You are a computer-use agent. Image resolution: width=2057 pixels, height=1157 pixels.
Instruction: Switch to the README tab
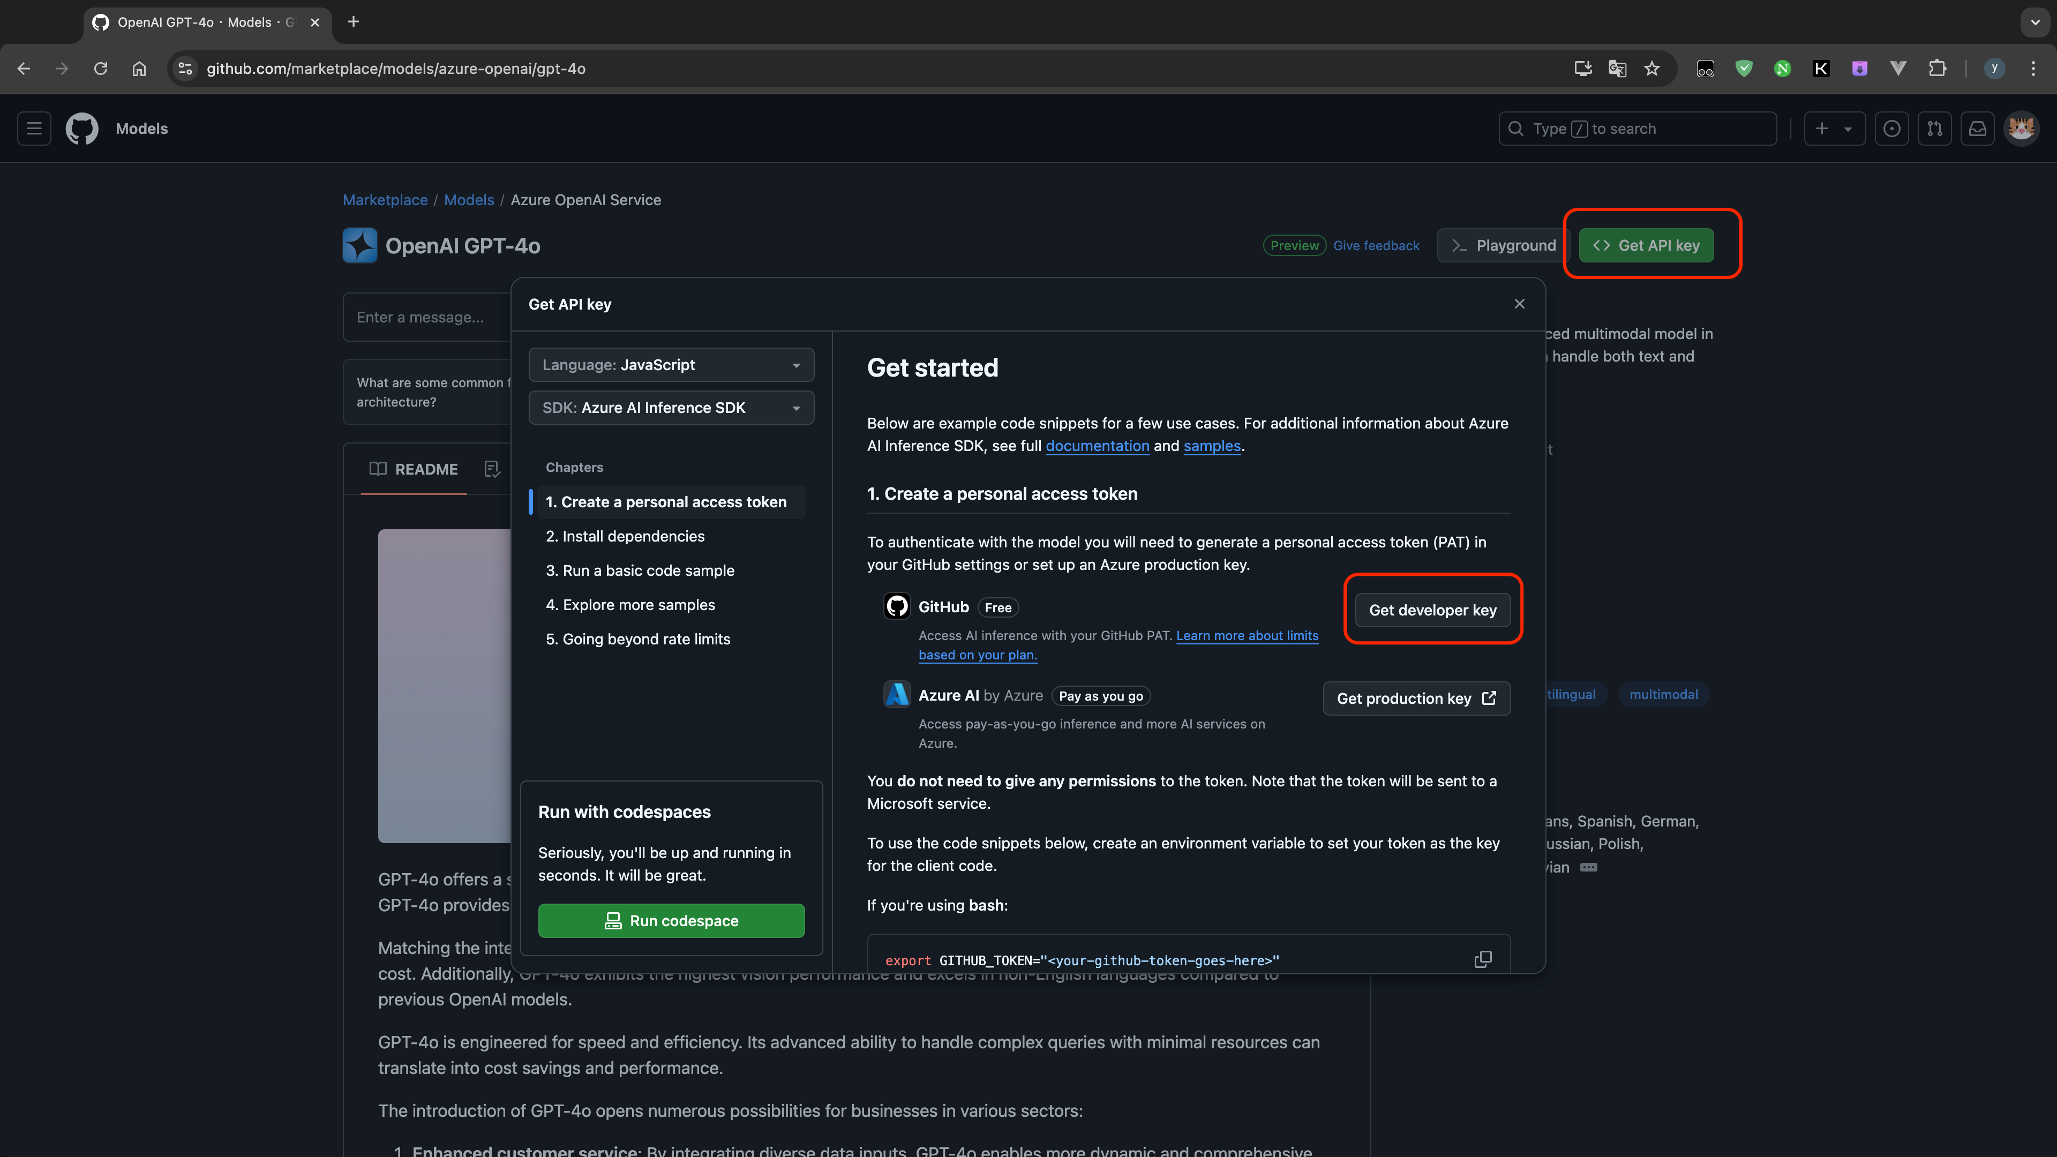(x=414, y=469)
